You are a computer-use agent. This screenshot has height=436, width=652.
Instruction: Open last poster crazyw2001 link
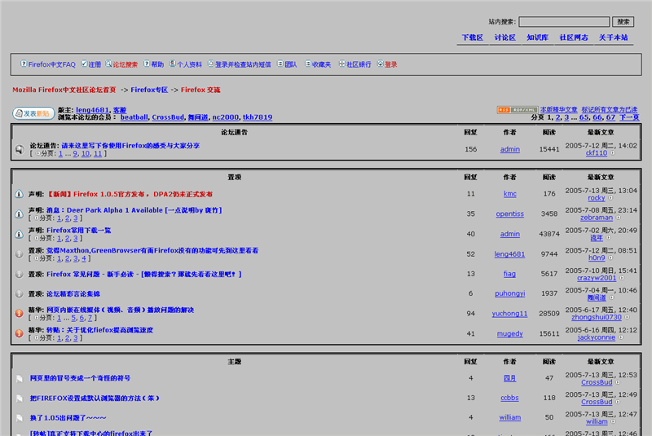[x=597, y=278]
